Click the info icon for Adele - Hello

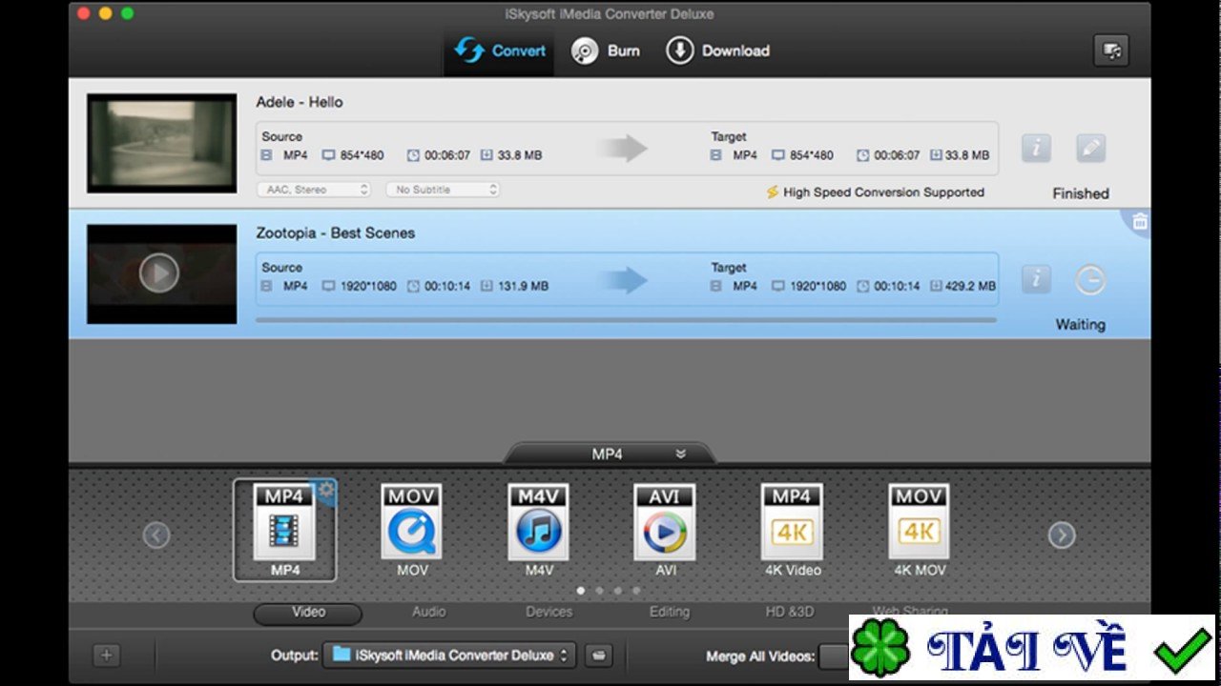point(1036,149)
